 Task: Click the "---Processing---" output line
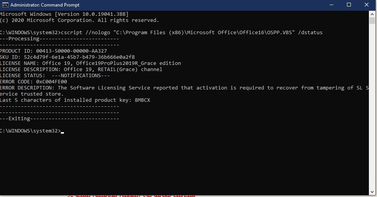tap(59, 38)
